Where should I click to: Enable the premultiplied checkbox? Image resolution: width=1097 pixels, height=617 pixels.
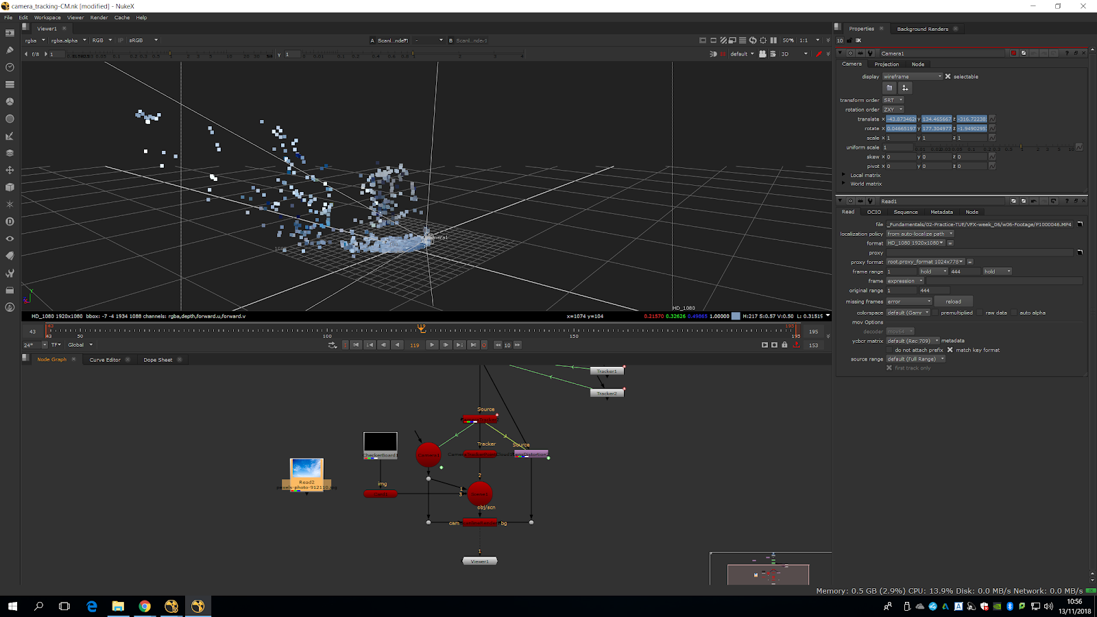click(935, 313)
